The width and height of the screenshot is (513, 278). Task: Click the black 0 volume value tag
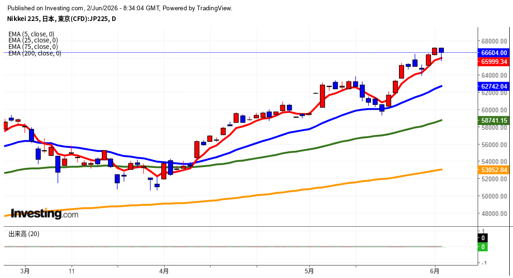(x=483, y=238)
